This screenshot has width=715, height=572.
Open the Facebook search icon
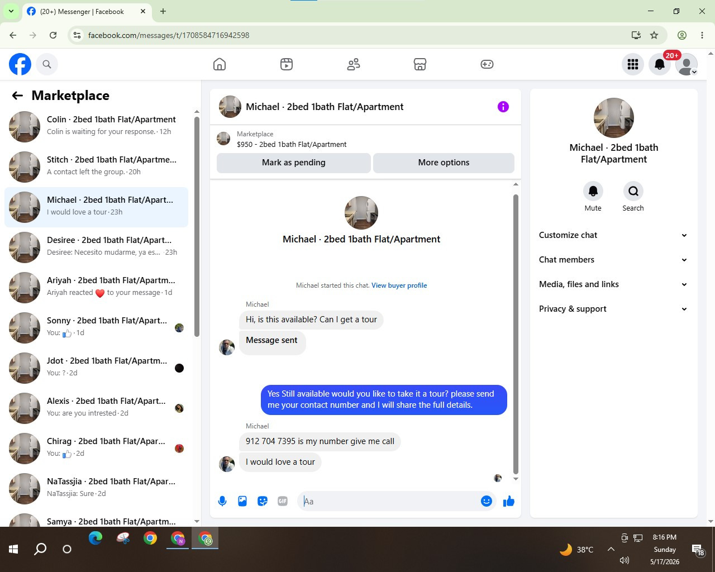click(x=47, y=64)
